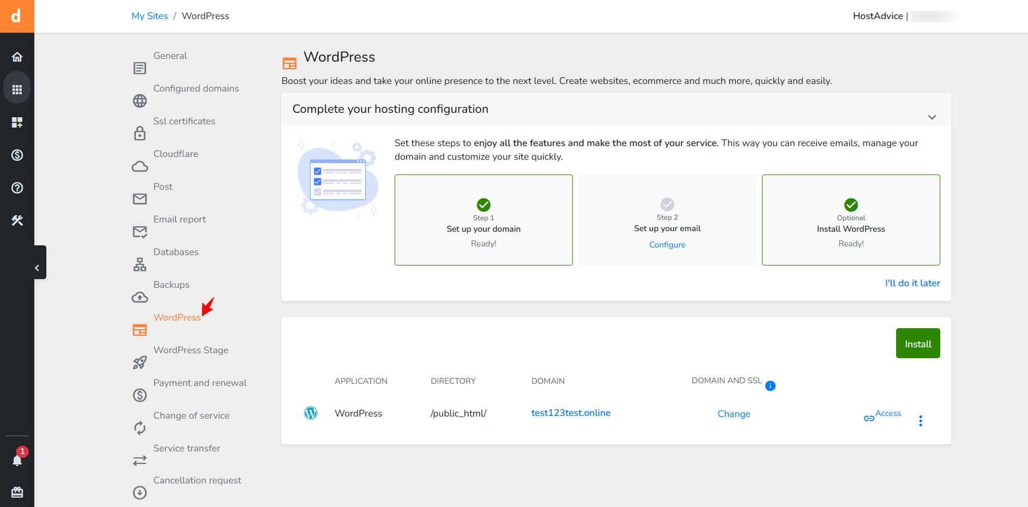Click the WordPress logo in application row
The width and height of the screenshot is (1028, 507).
(311, 413)
